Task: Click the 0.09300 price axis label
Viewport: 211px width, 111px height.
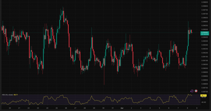Action: pos(205,45)
